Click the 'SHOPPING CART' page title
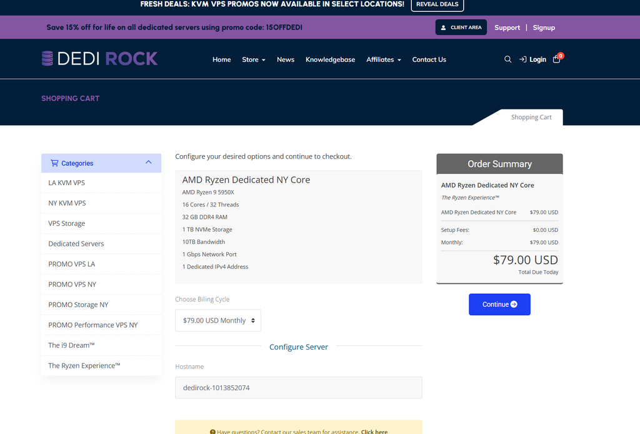Image resolution: width=640 pixels, height=434 pixels. coord(70,98)
